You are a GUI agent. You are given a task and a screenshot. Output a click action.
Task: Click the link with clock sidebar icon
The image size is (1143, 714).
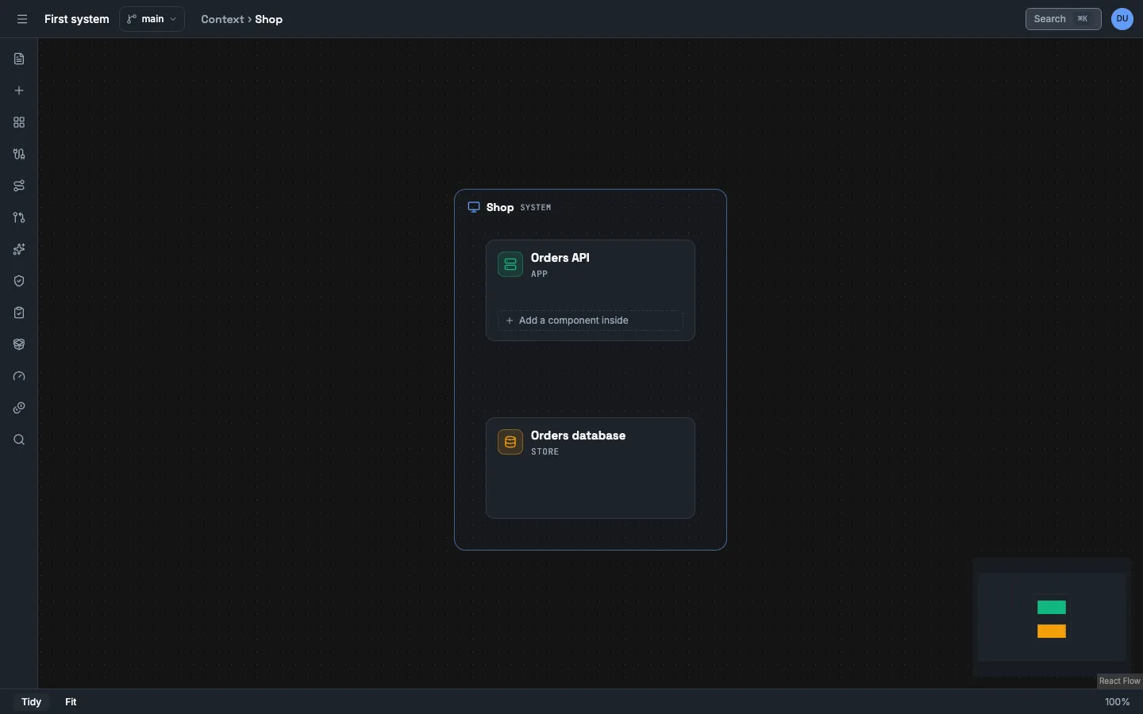(19, 408)
